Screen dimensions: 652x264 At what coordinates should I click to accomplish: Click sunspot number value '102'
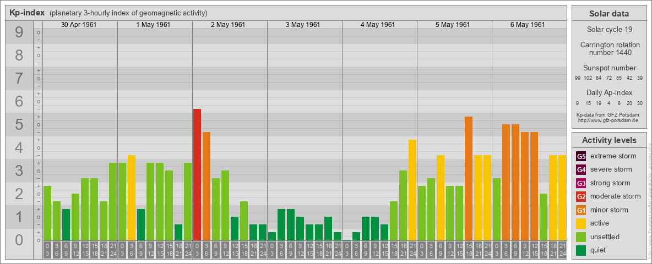[588, 78]
